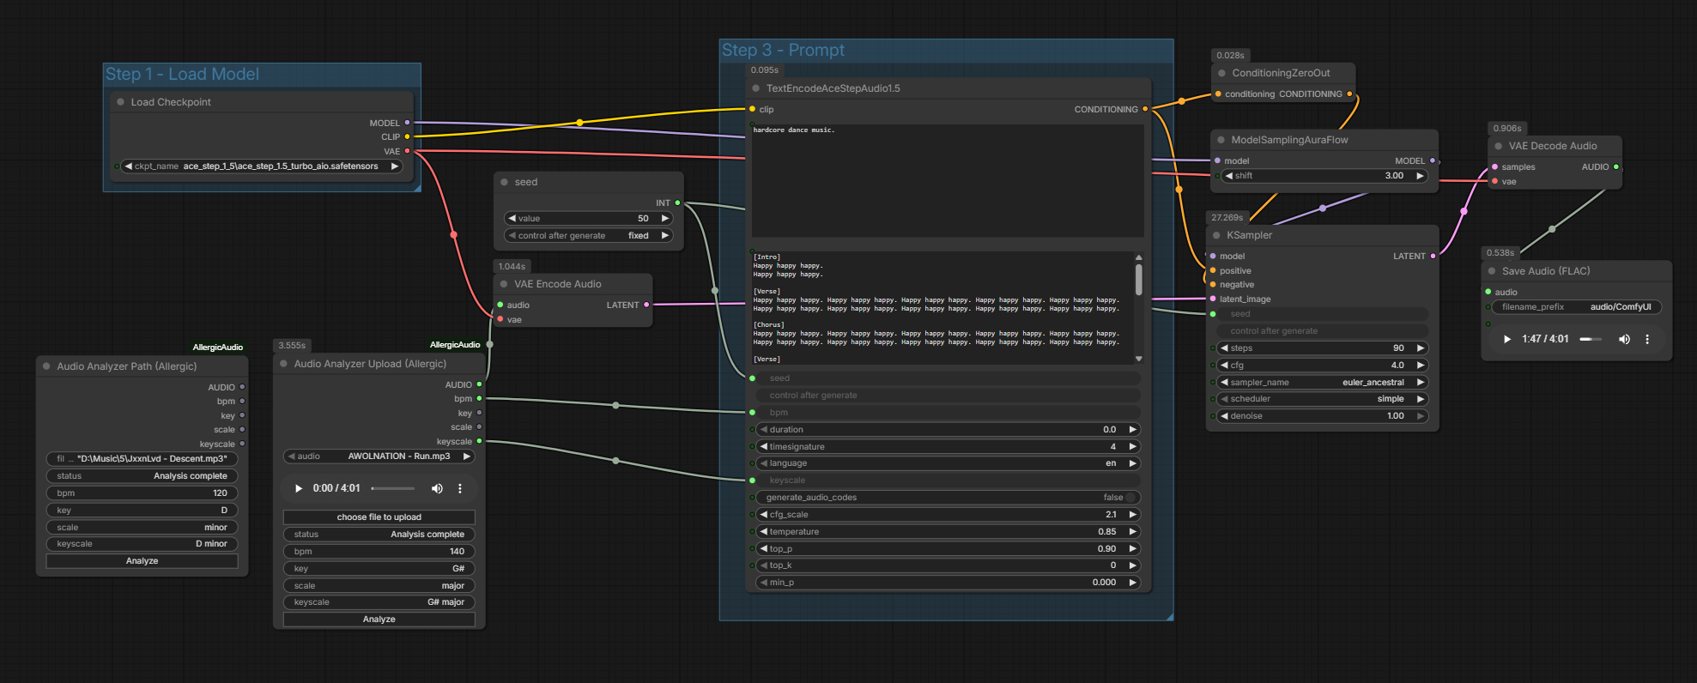Decrease KSampler steps with left arrow
1697x683 pixels.
click(x=1224, y=348)
